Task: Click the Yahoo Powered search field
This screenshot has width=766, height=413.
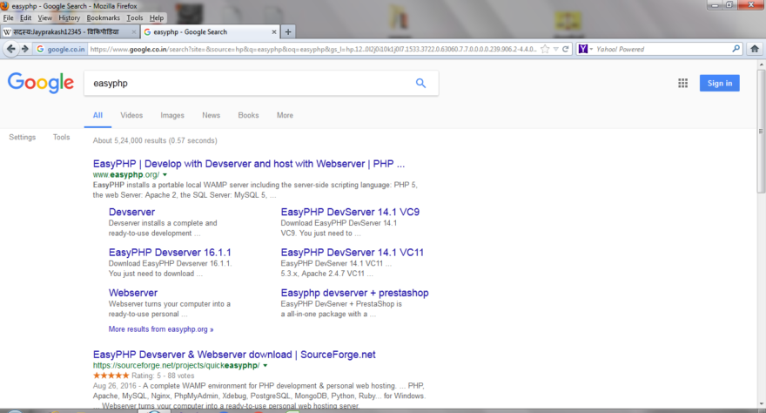Action: 662,49
